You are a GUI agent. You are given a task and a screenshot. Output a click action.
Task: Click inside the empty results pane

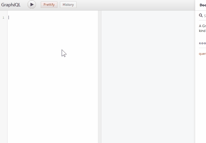click(148, 77)
